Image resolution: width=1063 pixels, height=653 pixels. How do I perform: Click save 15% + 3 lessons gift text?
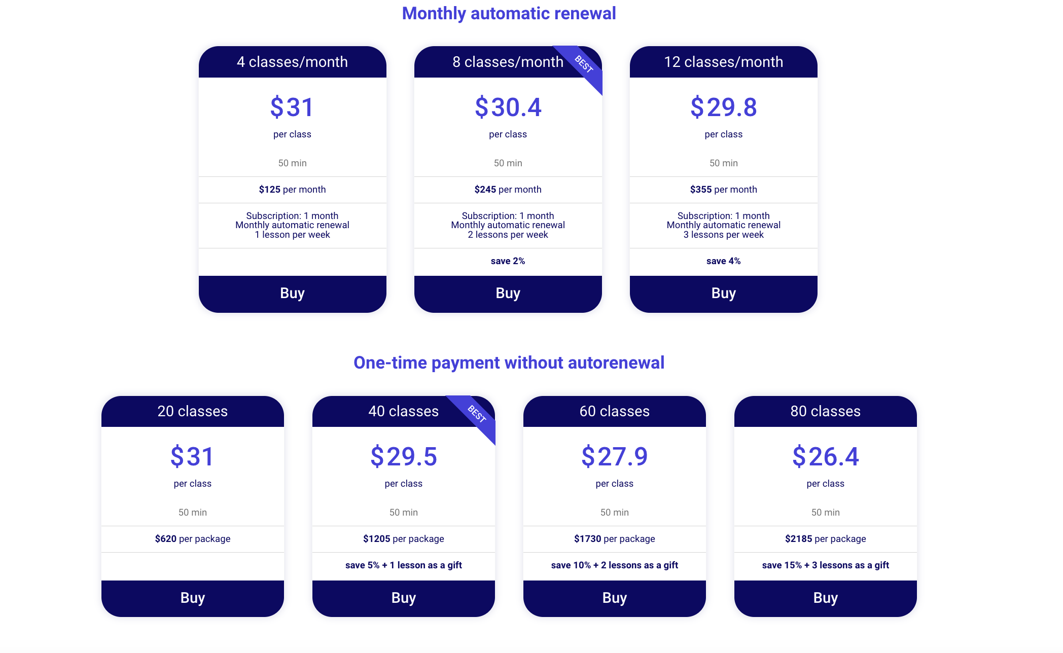click(825, 565)
